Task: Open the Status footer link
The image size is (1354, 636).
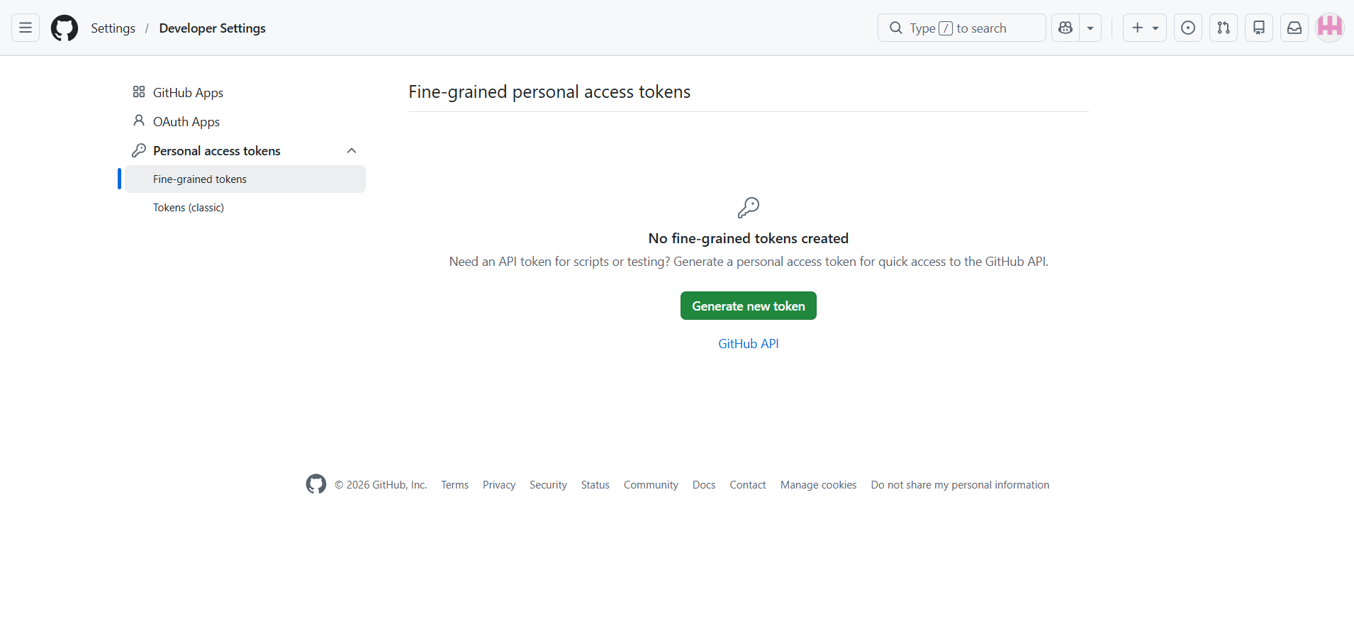Action: (595, 485)
